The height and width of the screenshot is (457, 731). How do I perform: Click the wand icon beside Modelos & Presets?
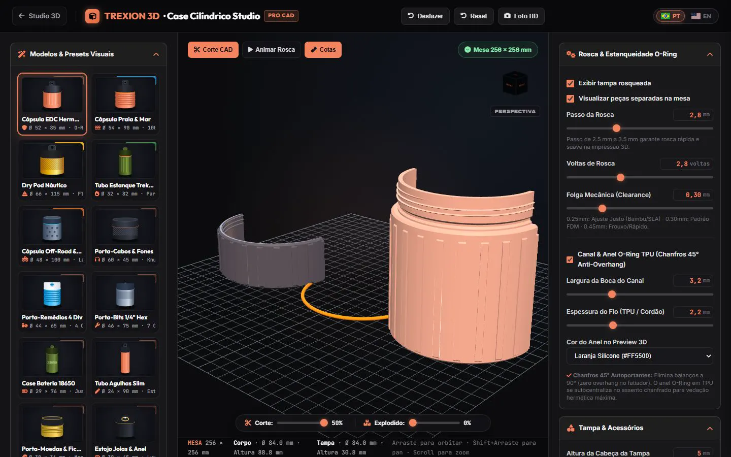tap(22, 54)
